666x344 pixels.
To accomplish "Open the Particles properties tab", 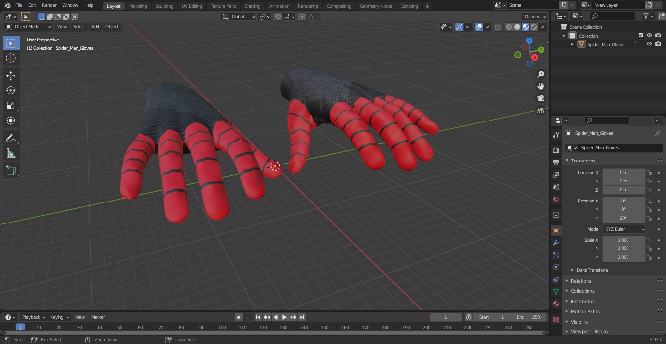I will (x=556, y=255).
